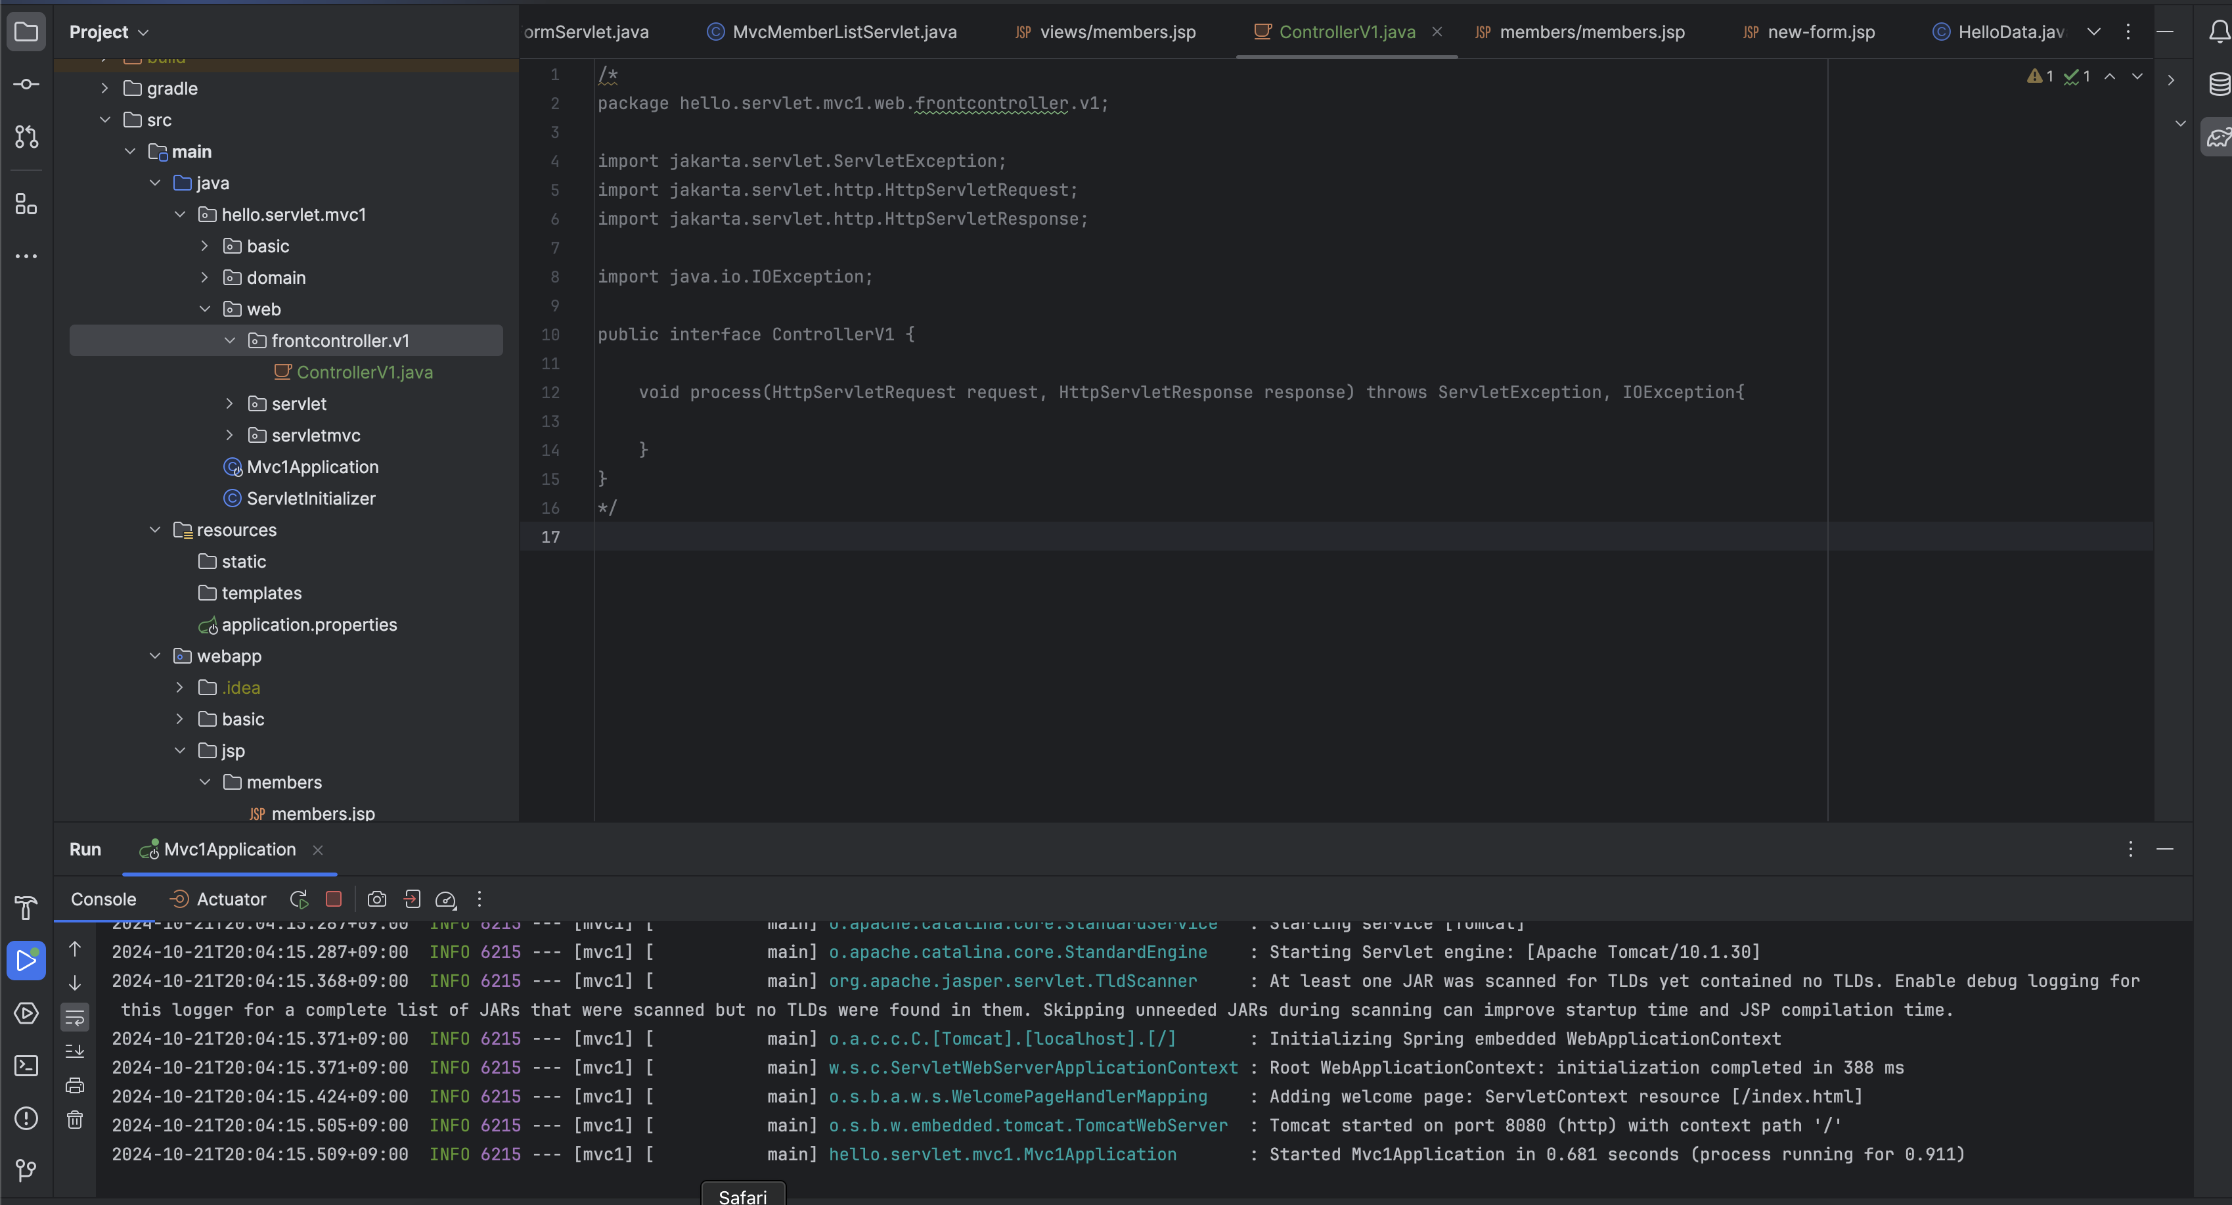The width and height of the screenshot is (2232, 1205).
Task: Expand the domain package
Action: coord(204,277)
